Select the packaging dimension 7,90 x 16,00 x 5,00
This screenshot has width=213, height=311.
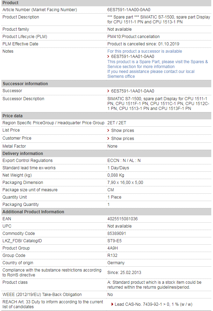point(125,183)
